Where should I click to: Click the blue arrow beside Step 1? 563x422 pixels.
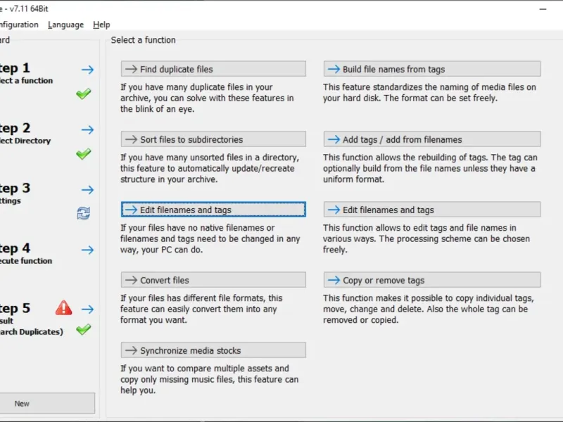tap(87, 70)
